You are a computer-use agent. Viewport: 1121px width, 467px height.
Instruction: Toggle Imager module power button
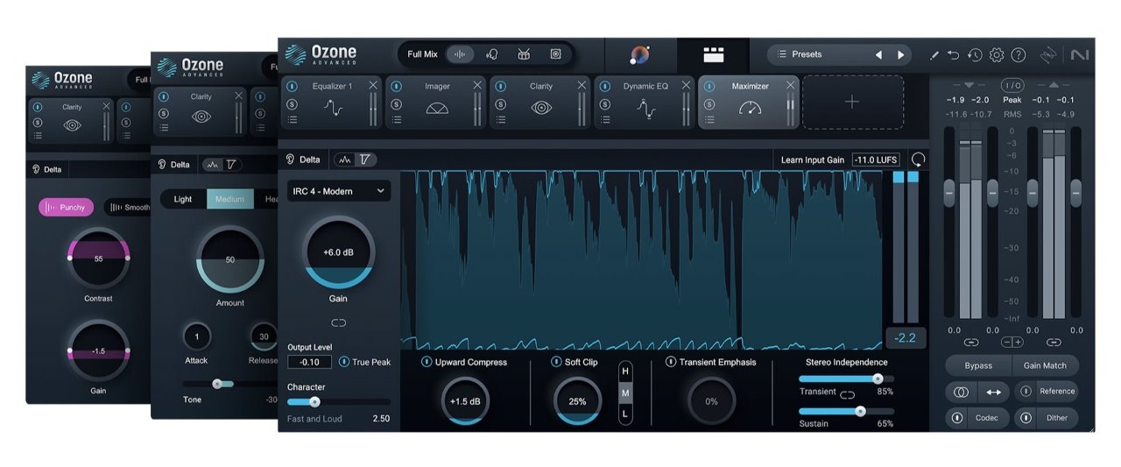pos(397,87)
